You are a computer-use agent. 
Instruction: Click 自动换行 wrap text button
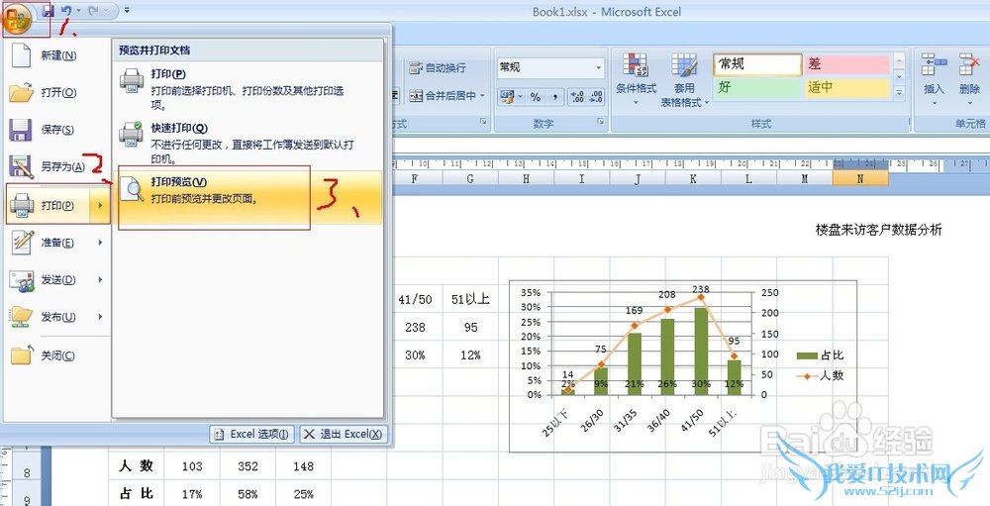pos(438,67)
